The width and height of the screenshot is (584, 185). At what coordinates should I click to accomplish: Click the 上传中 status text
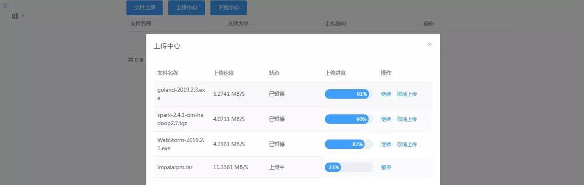click(x=277, y=167)
